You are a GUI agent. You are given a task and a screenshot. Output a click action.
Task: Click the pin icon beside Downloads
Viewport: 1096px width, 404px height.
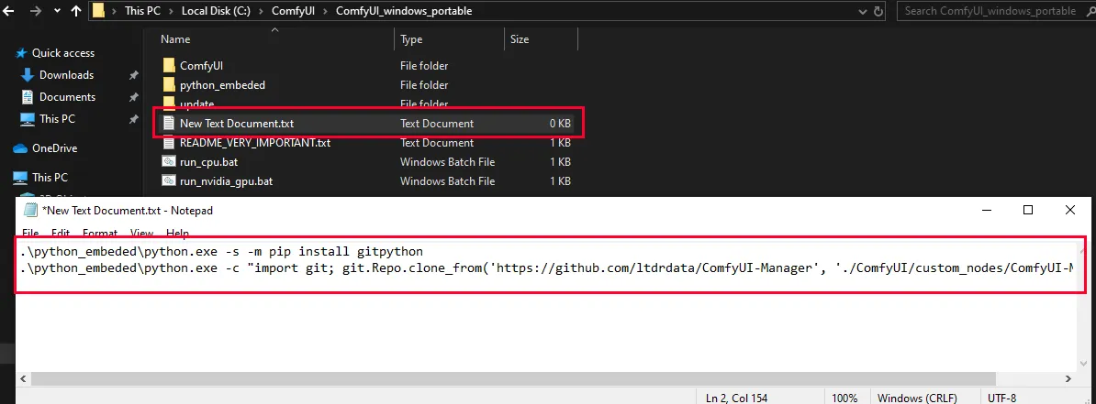click(x=133, y=75)
